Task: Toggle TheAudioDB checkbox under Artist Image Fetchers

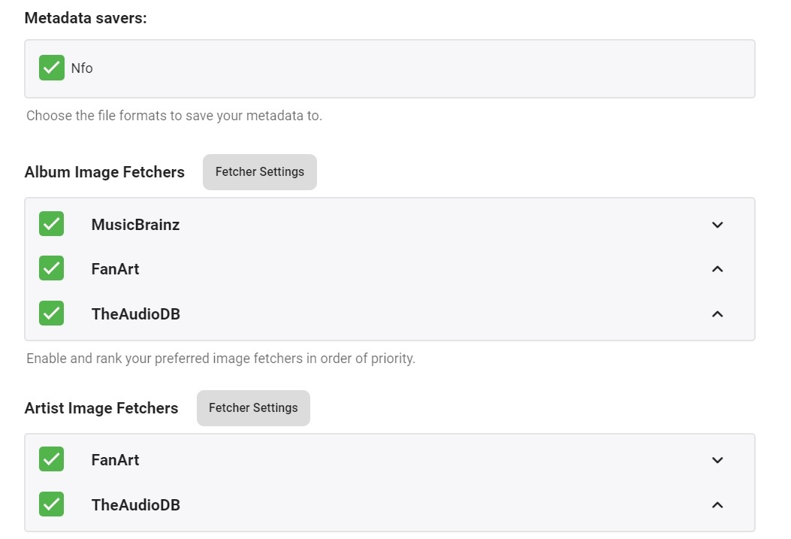Action: click(x=52, y=504)
